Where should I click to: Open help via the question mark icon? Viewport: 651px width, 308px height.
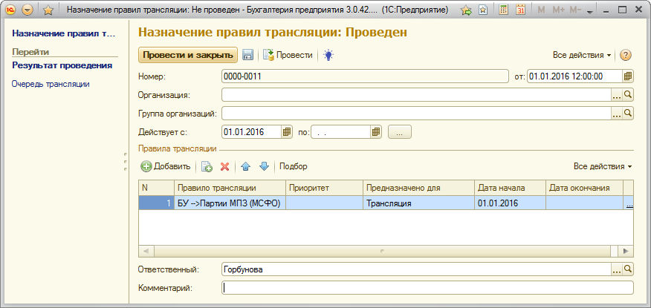626,55
